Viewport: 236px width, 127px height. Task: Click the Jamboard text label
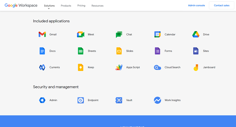[x=209, y=67]
